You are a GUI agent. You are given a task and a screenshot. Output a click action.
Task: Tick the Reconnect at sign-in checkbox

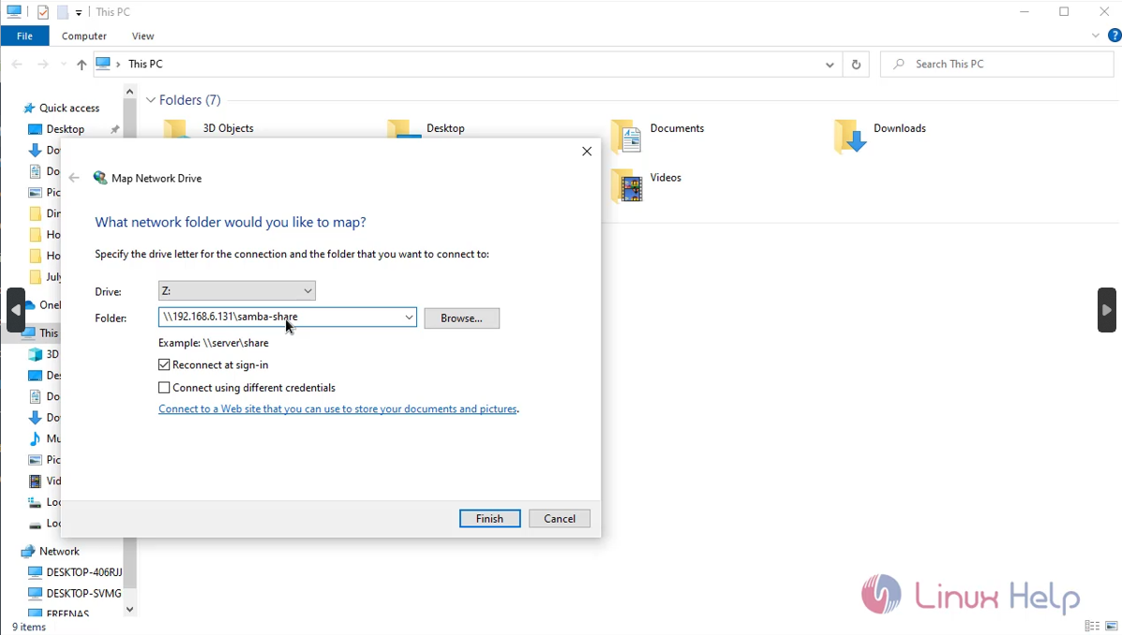click(164, 364)
